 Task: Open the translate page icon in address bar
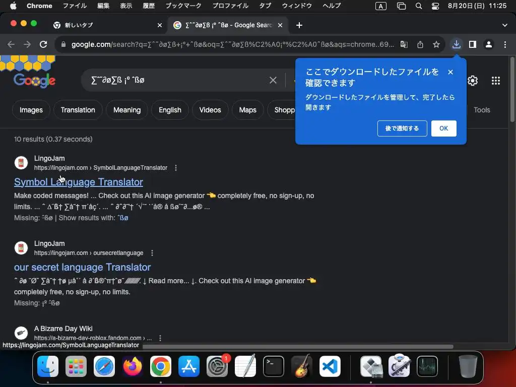point(404,44)
